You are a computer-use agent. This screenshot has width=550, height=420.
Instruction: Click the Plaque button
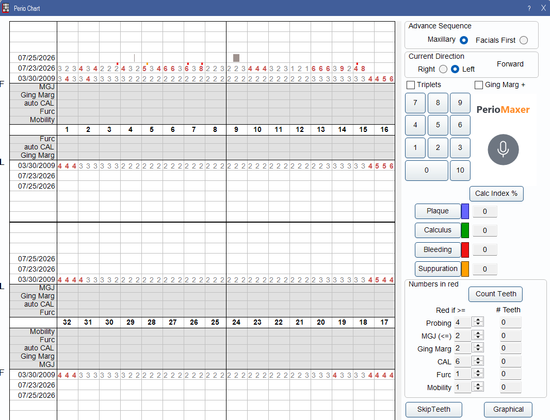pos(438,211)
